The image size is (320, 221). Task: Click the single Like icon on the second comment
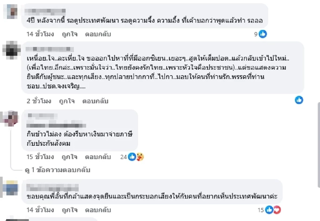299,100
